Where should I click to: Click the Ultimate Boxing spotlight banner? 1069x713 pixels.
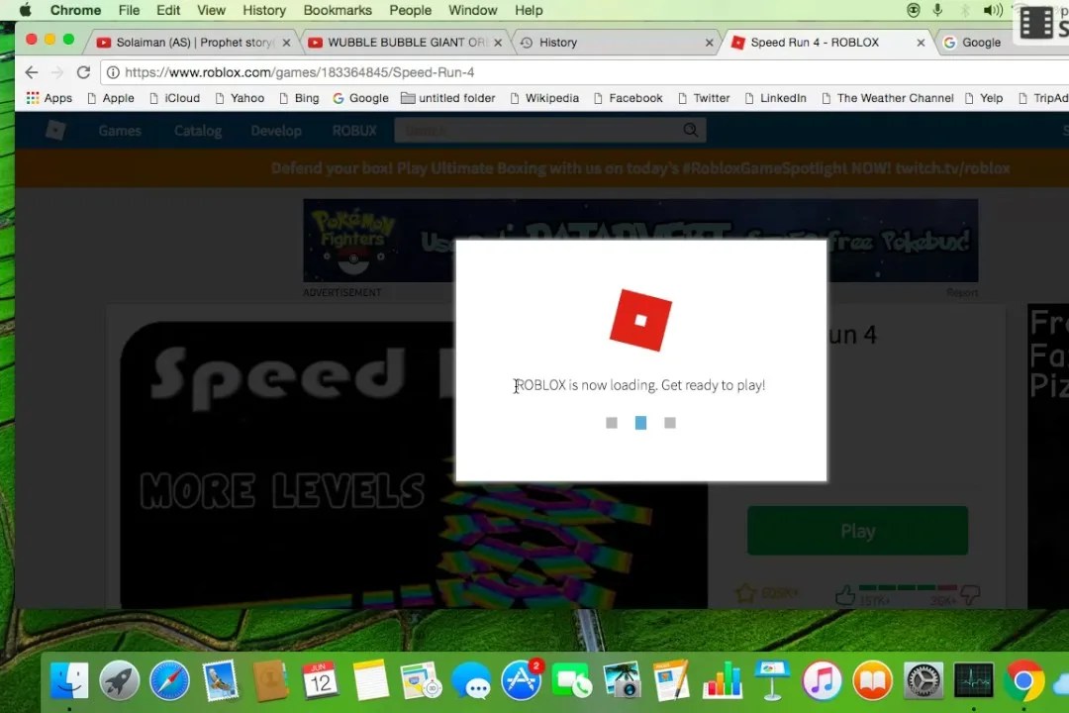pos(640,168)
